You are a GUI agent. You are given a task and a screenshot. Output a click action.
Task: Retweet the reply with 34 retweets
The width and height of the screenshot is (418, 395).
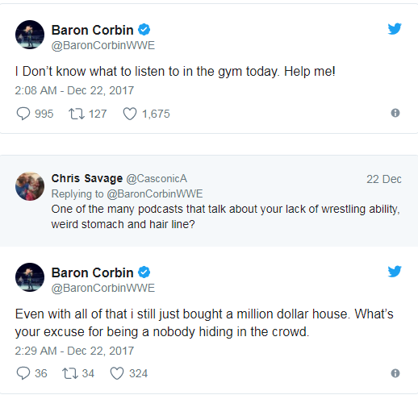pos(70,373)
